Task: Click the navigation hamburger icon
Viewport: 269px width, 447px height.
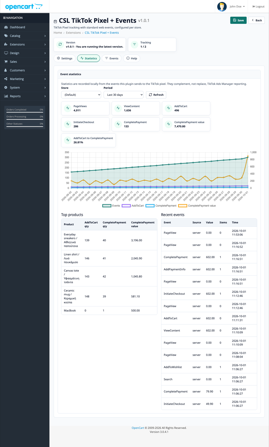Action: 4,18
